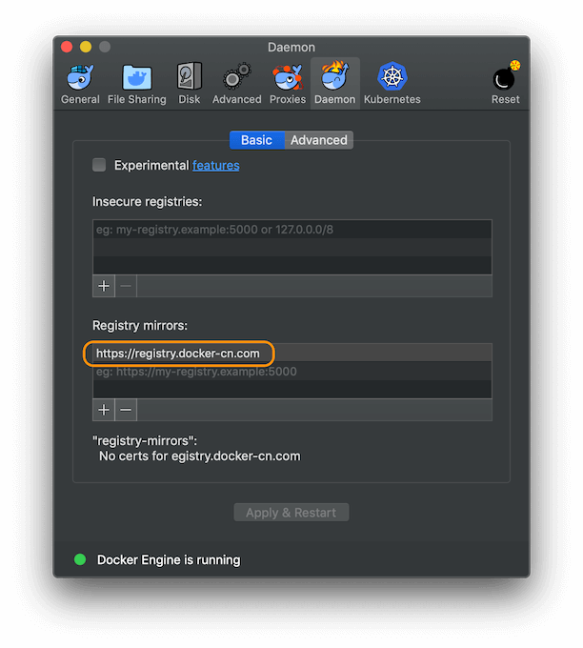Open the Disk settings pane
This screenshot has height=648, width=583.
[190, 84]
